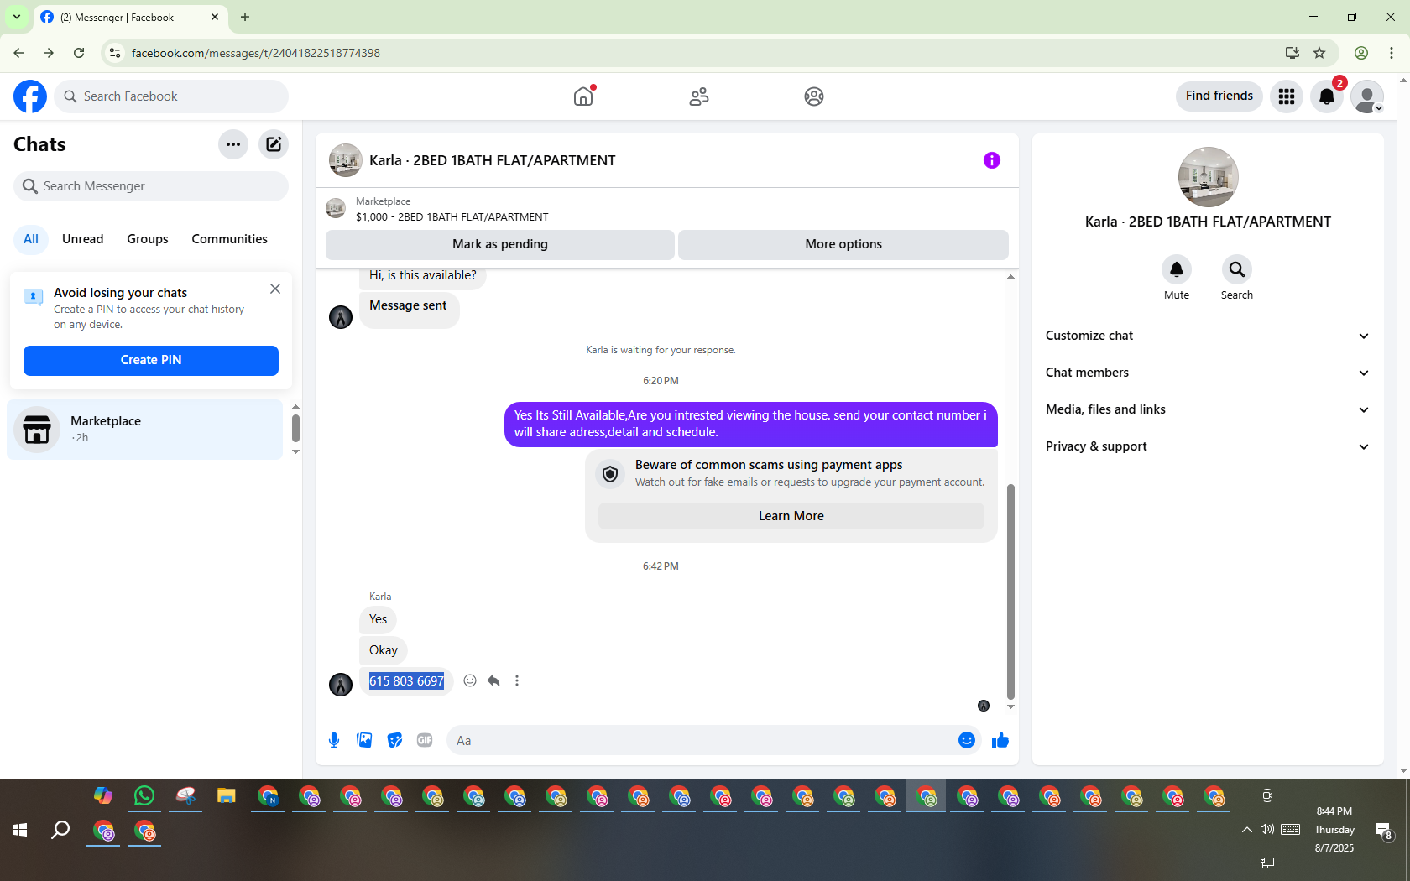Click the listing photo in the right panel
Viewport: 1410px width, 881px height.
pyautogui.click(x=1208, y=177)
